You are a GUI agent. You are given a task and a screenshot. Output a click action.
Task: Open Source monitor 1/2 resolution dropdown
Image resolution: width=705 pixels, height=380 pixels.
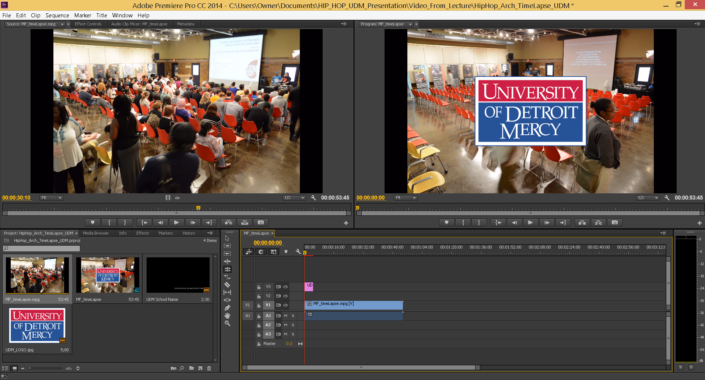[294, 198]
